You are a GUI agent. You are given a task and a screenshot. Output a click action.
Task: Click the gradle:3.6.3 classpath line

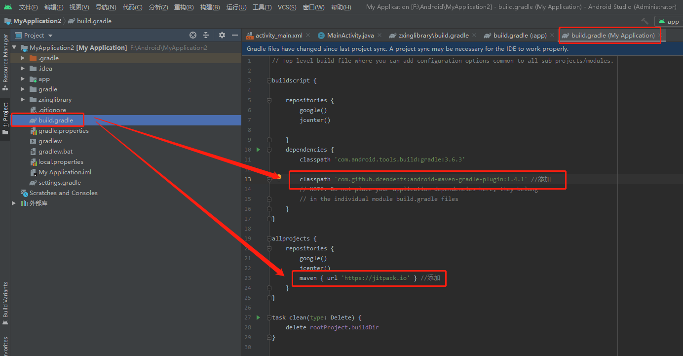(382, 159)
